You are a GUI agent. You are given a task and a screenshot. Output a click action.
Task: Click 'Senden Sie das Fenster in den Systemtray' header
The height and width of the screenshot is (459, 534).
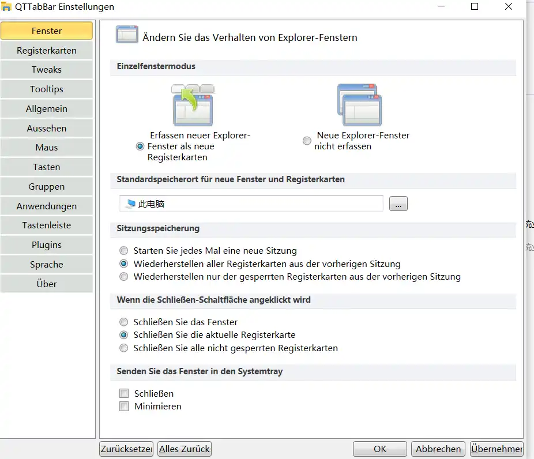(x=313, y=371)
